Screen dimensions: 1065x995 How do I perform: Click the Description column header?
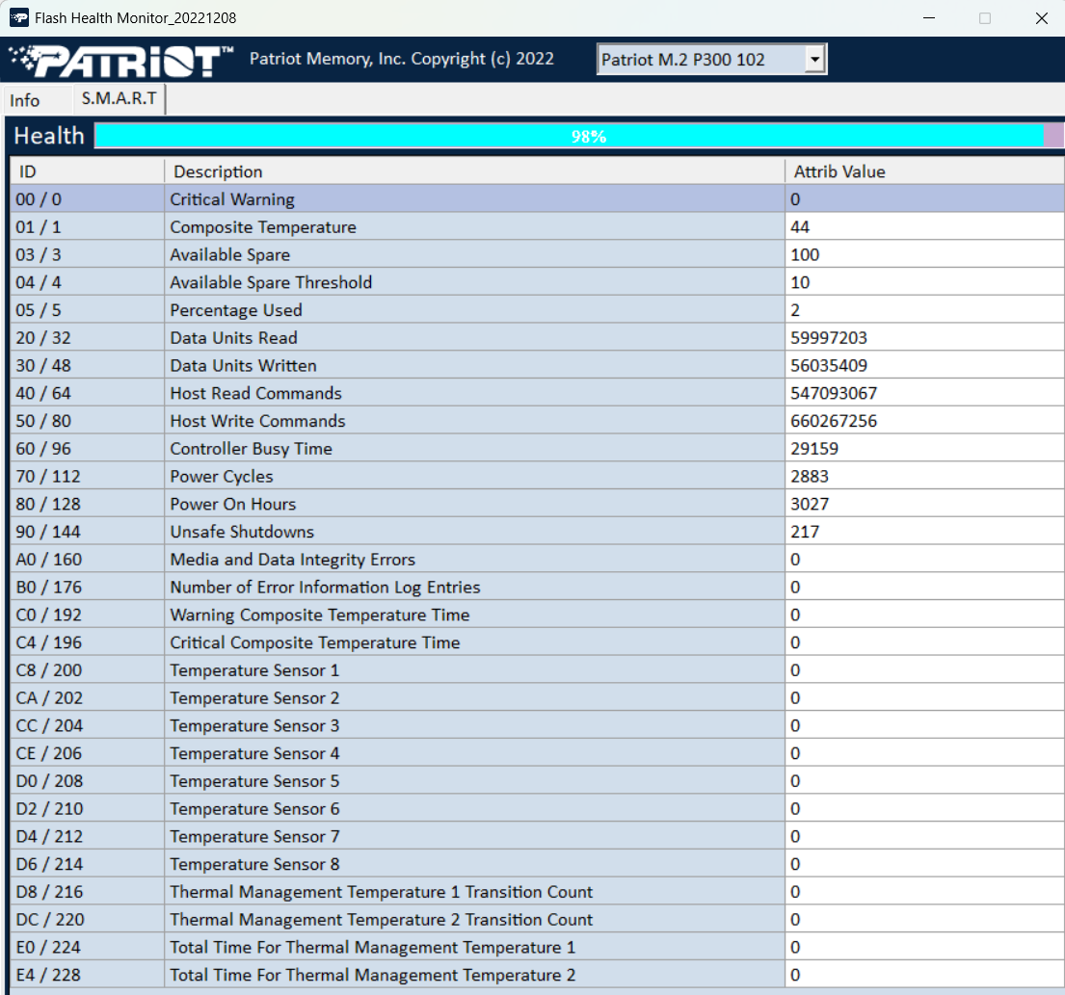click(x=475, y=171)
